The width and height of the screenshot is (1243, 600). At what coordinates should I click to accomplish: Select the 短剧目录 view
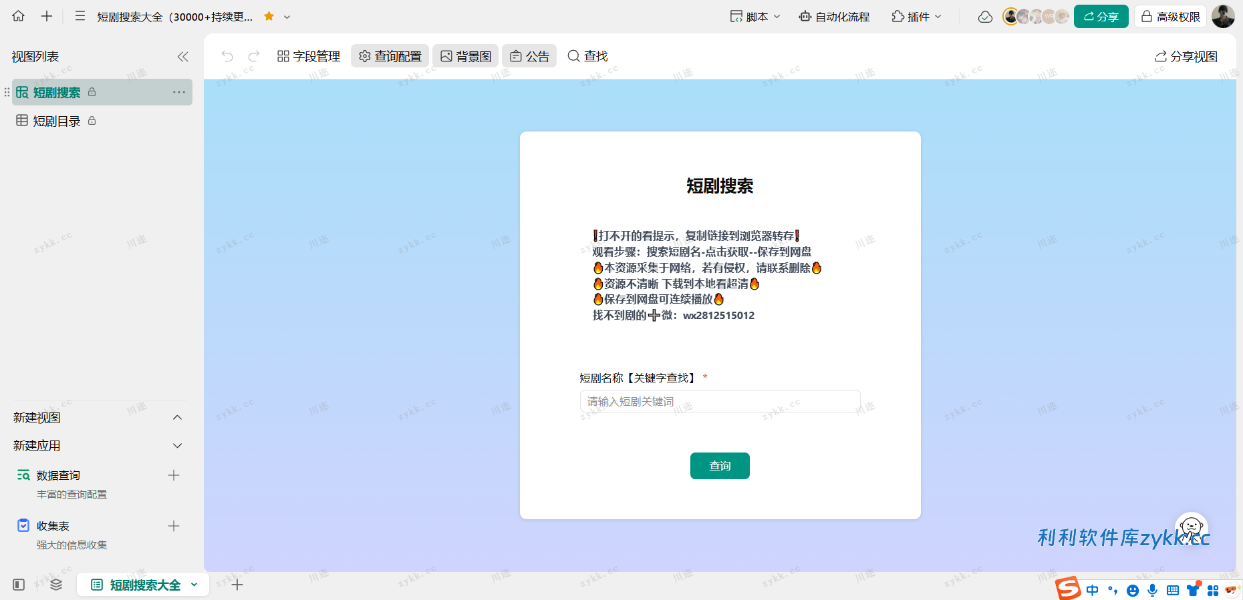click(57, 121)
